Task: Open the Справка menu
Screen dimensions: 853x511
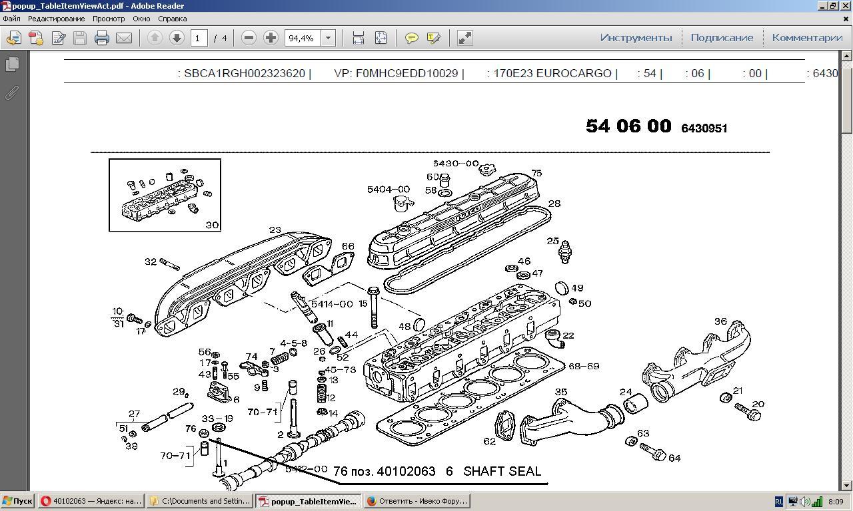Action: point(172,19)
